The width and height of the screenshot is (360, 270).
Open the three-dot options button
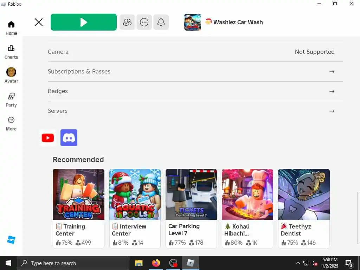click(144, 22)
